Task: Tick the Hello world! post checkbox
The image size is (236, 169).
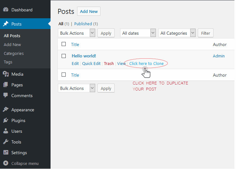Action: [x=64, y=56]
